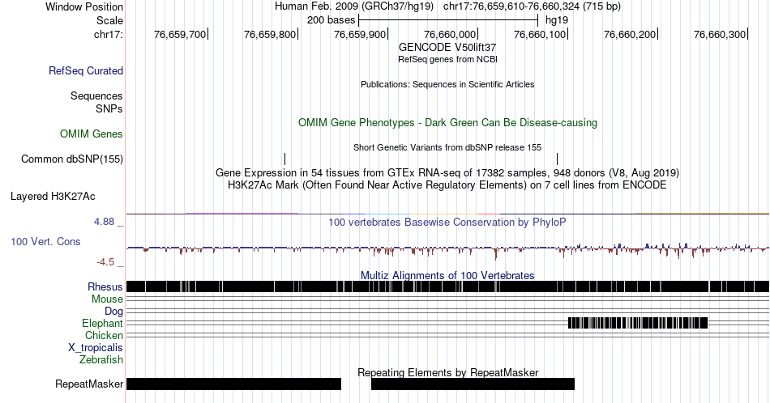Click the first RepeatMasker block on the left
The width and height of the screenshot is (770, 403).
coord(233,384)
